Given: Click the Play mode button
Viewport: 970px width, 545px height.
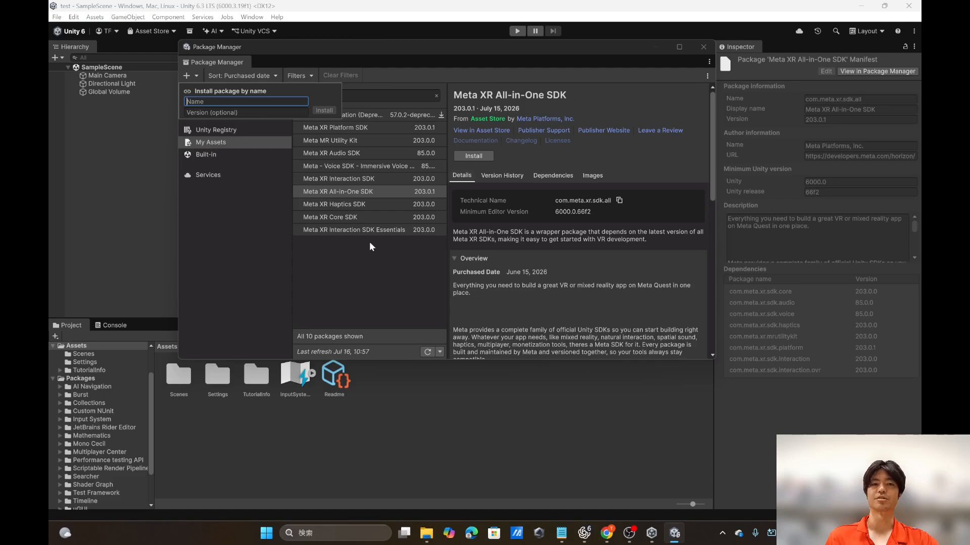Looking at the screenshot, I should 517,31.
